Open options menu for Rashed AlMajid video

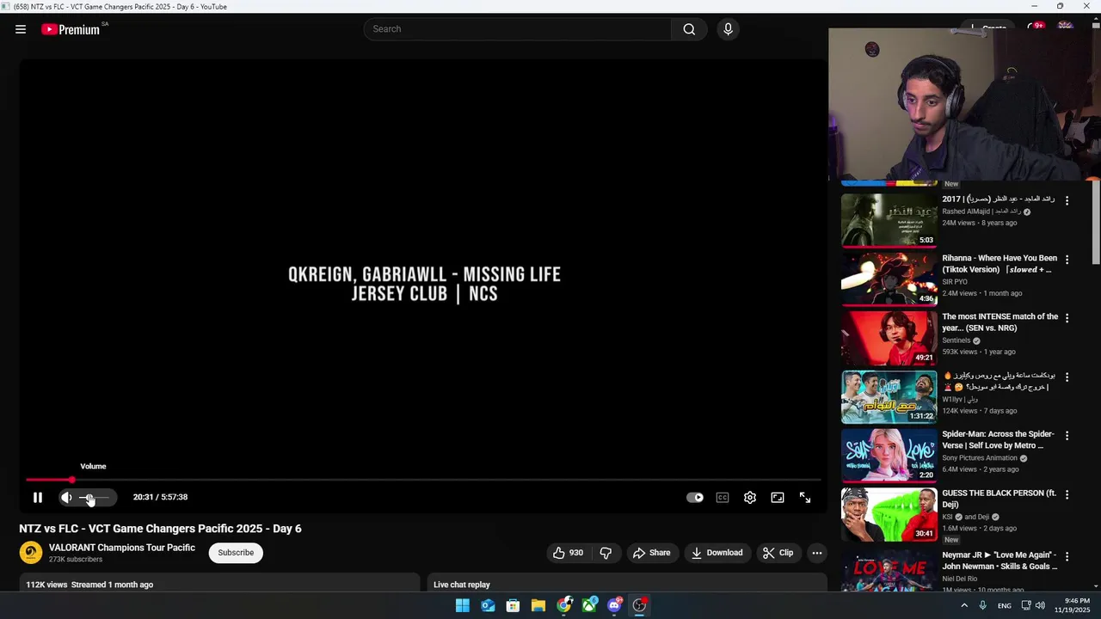click(1067, 200)
